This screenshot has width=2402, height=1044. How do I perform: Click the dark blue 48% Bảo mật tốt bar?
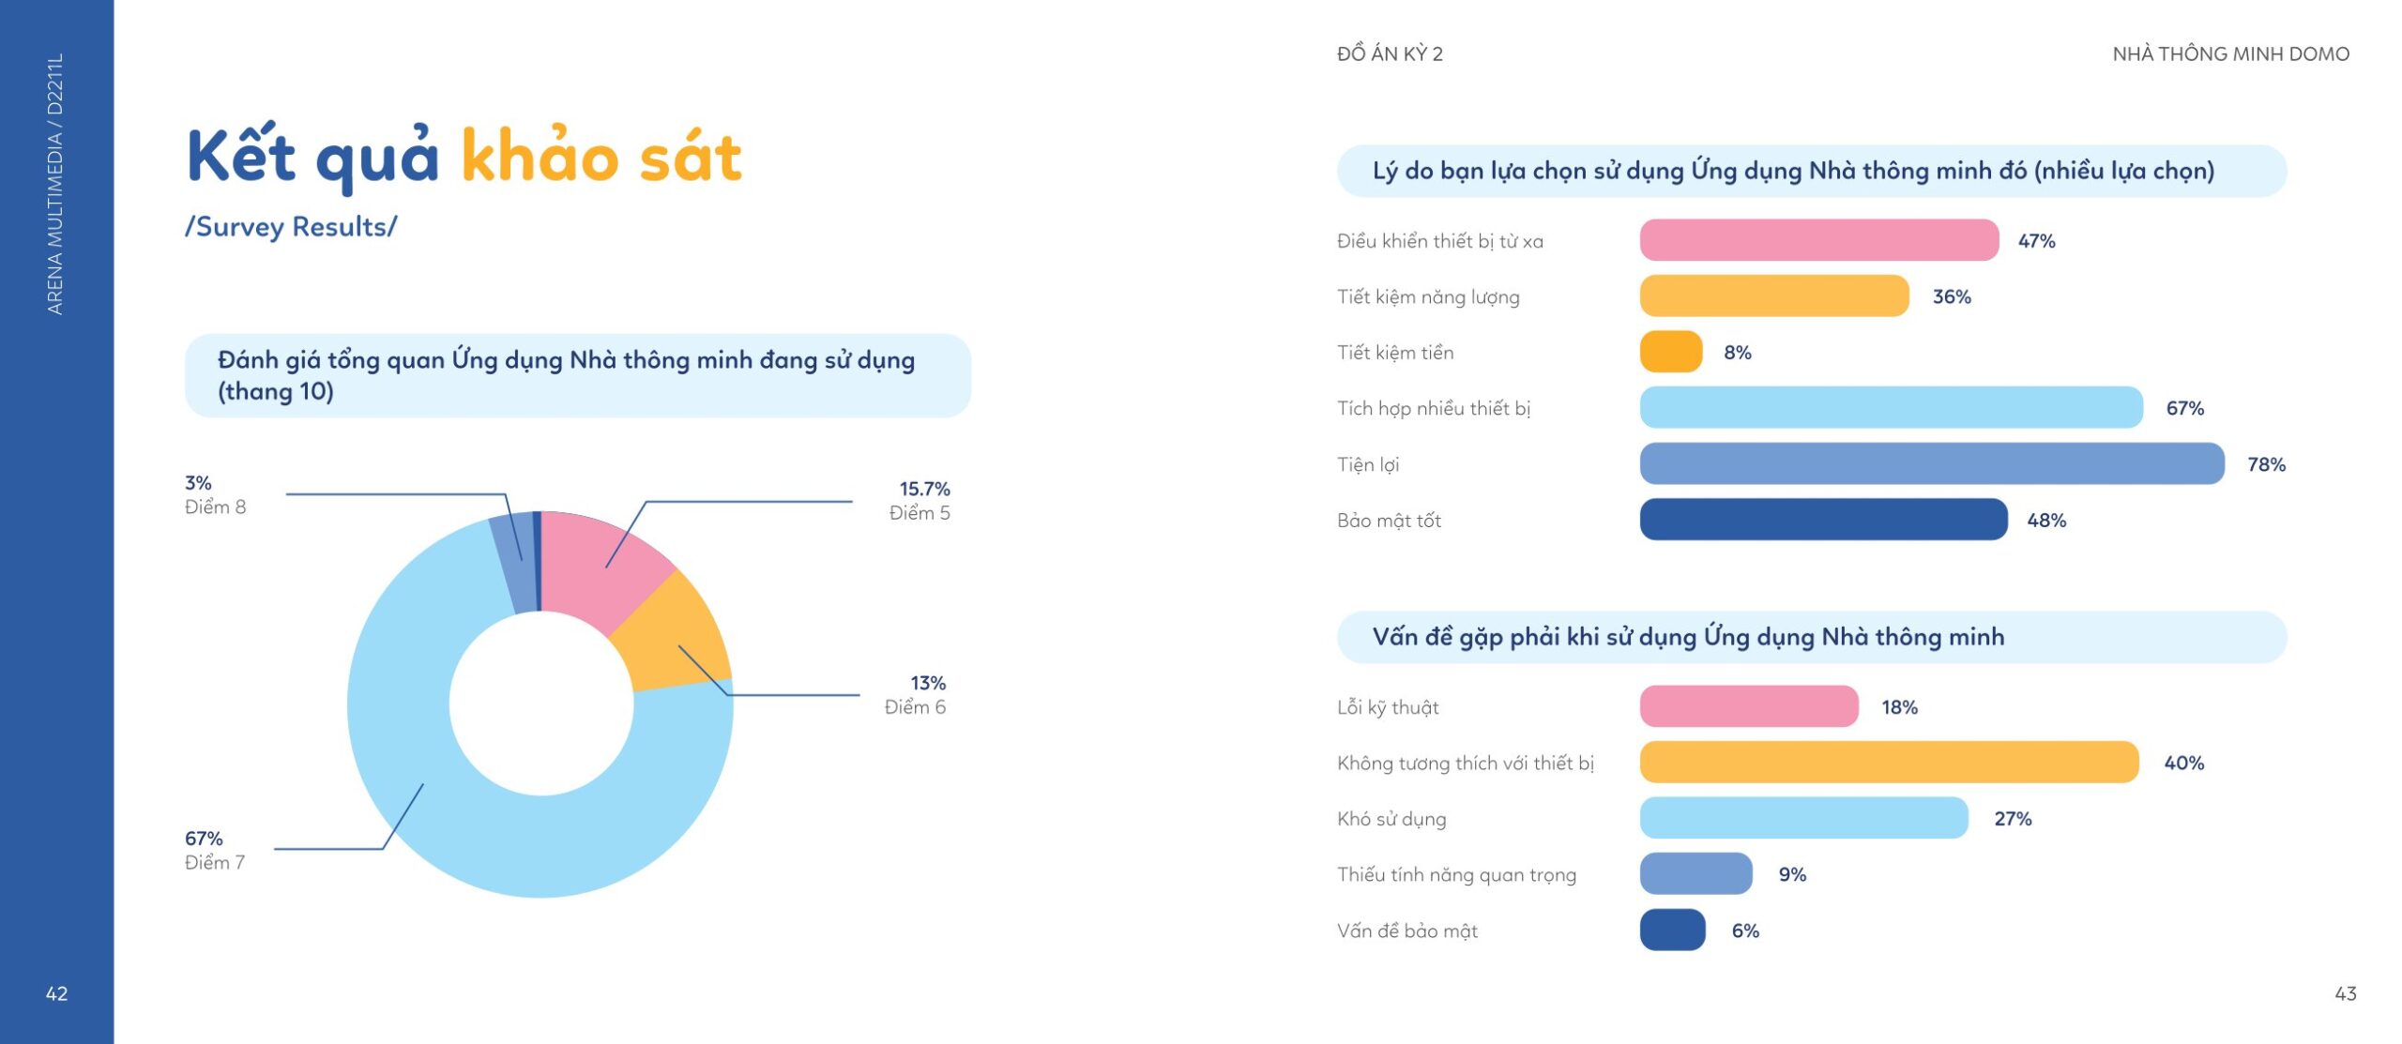pos(1823,519)
